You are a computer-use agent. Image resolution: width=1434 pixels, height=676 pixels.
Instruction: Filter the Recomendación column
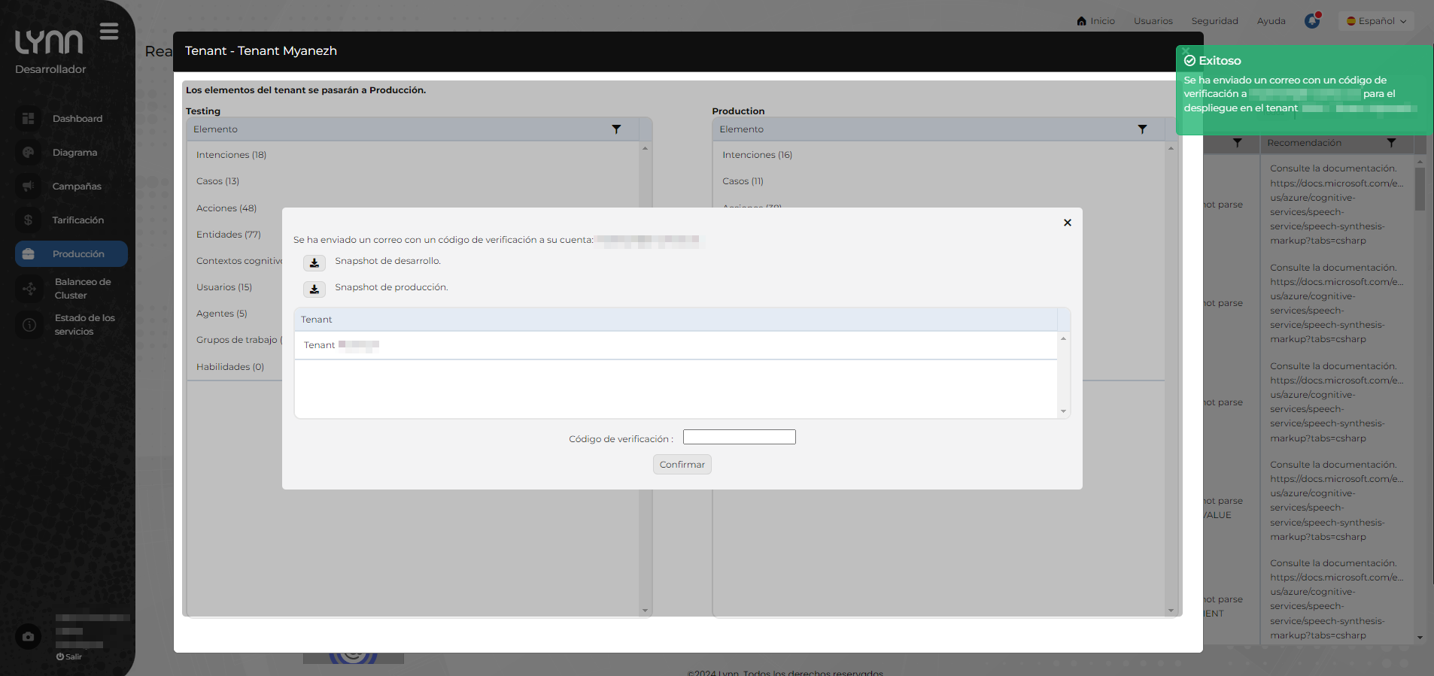(1391, 143)
